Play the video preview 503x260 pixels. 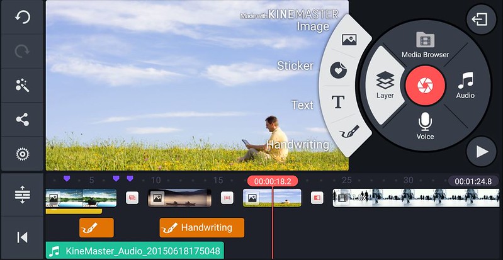[482, 151]
